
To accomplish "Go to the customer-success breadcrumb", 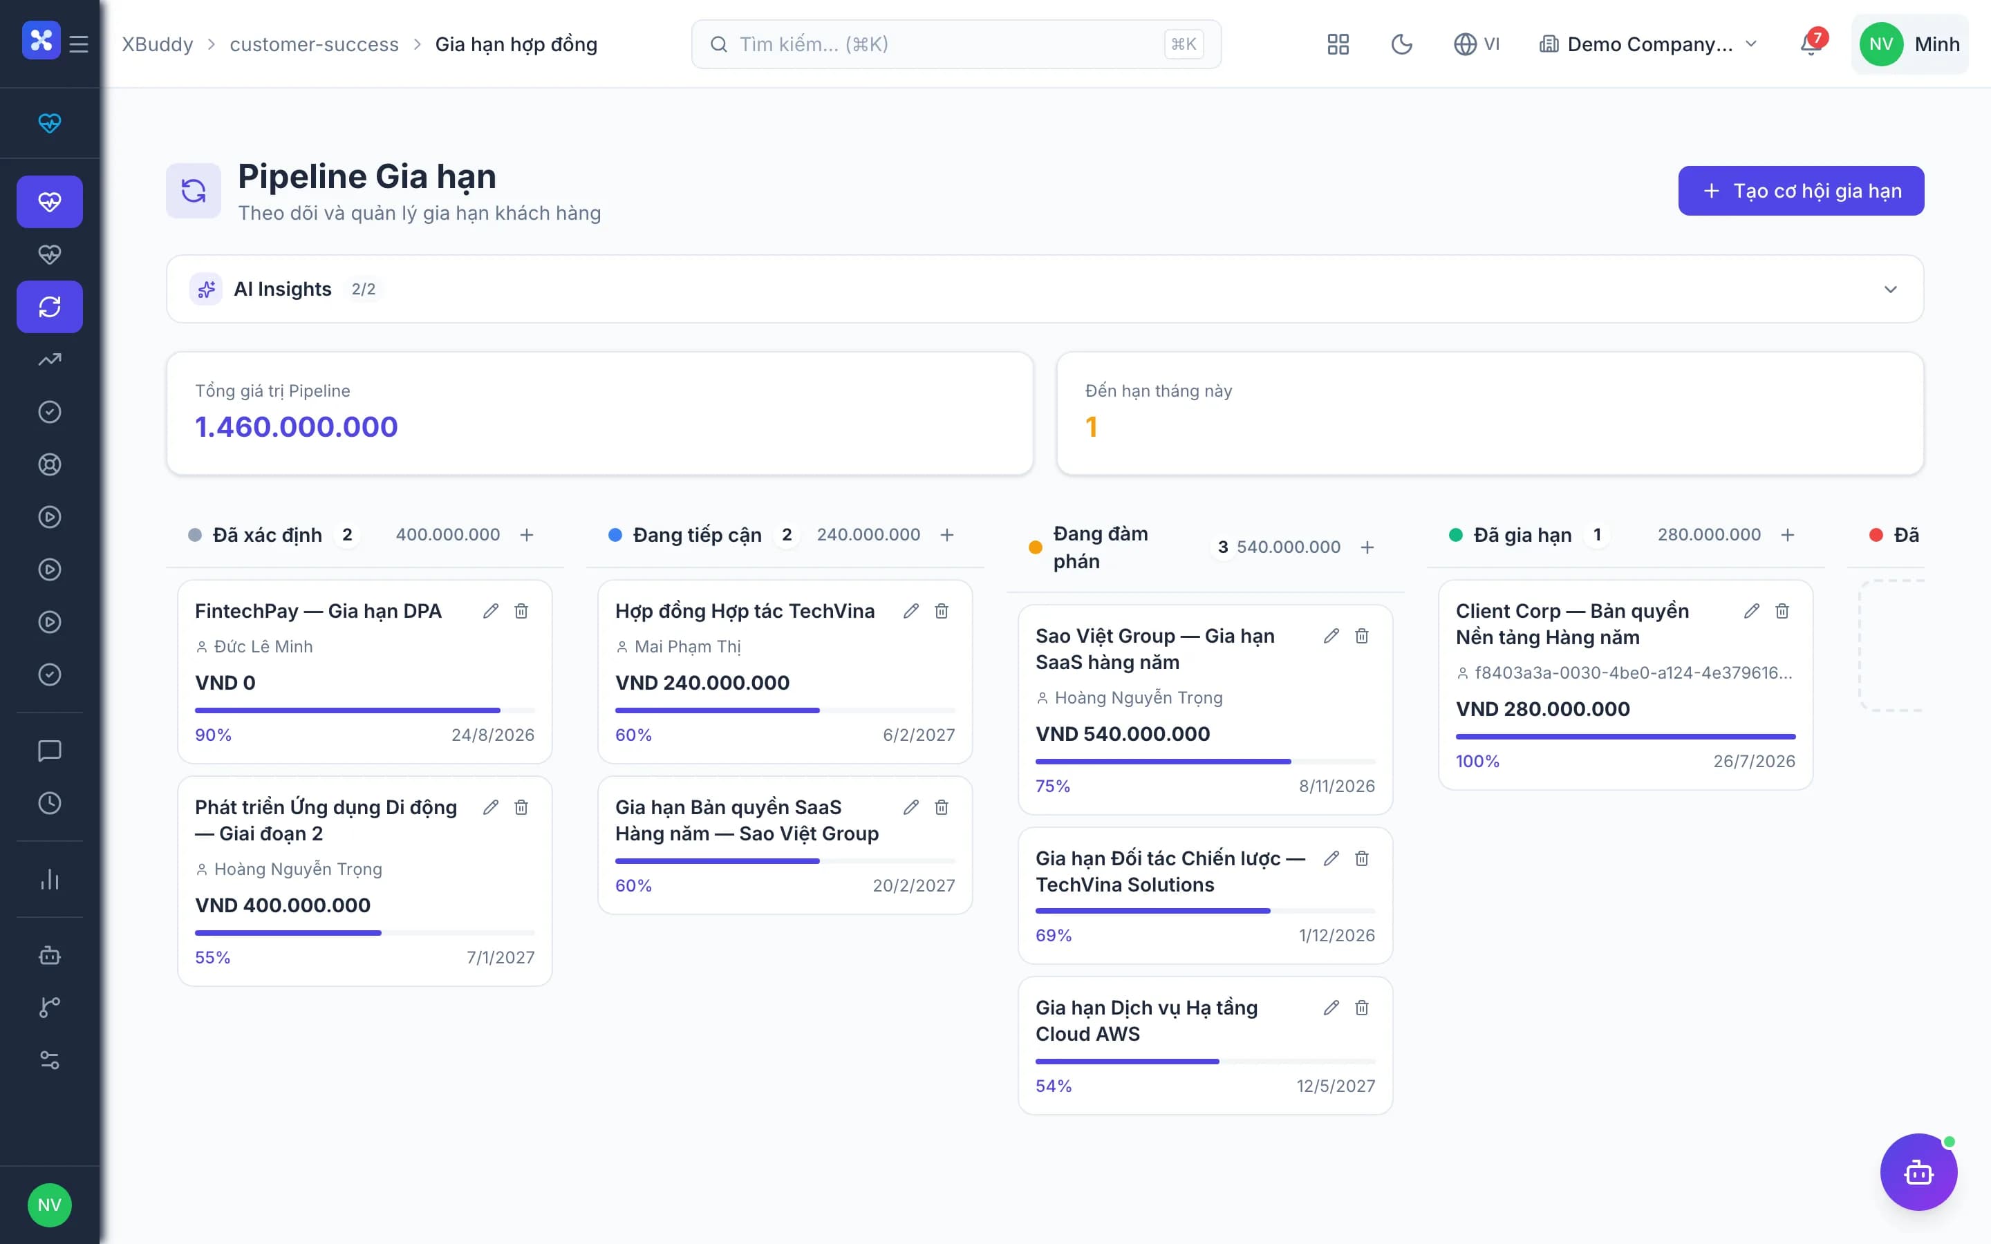I will (x=315, y=44).
